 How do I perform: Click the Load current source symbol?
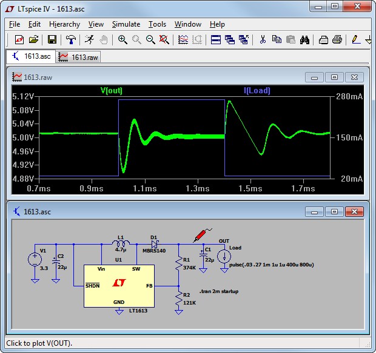click(224, 257)
